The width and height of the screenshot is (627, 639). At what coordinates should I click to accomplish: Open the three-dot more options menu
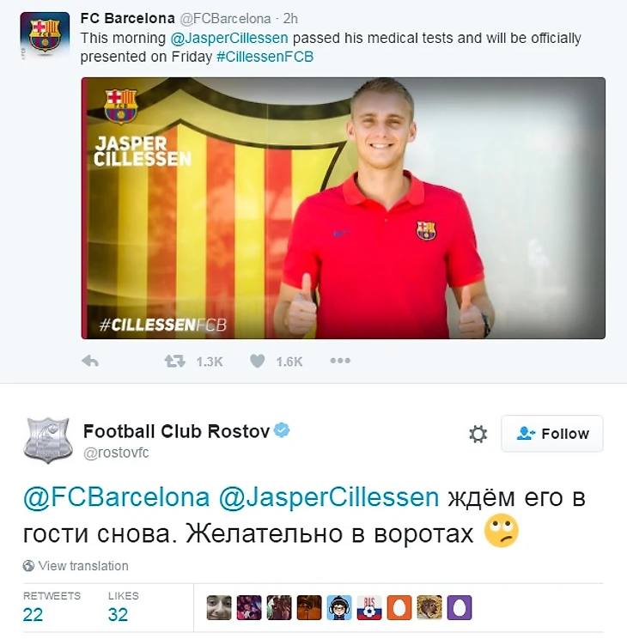pyautogui.click(x=340, y=361)
